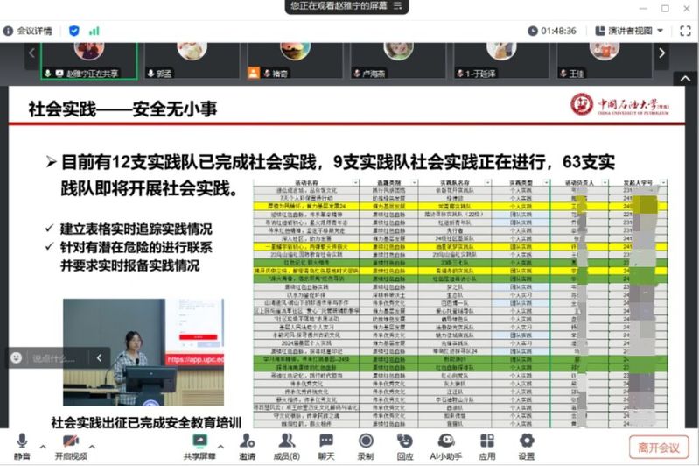Collapse the chat input bar arrow
699x466 pixels.
pos(98,358)
